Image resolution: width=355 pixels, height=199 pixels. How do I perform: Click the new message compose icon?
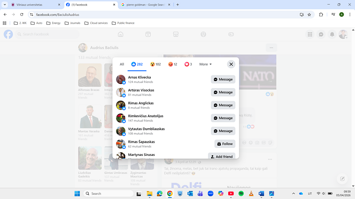click(342, 179)
